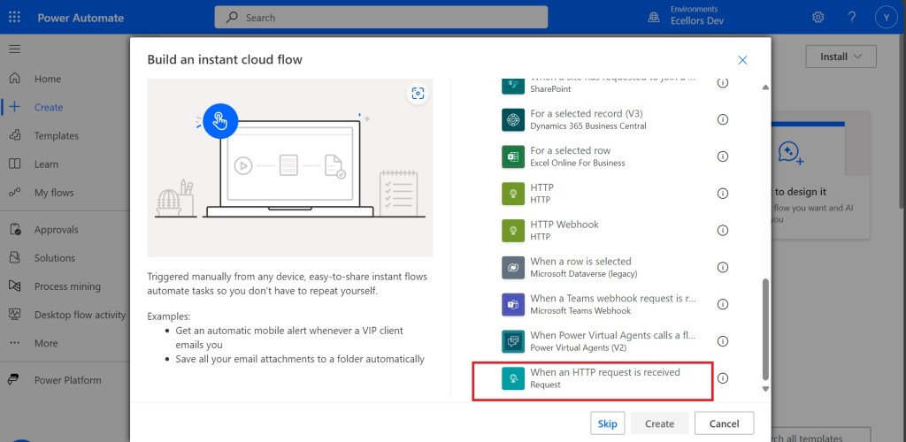906x442 pixels.
Task: Open the settings gear icon
Action: 818,18
